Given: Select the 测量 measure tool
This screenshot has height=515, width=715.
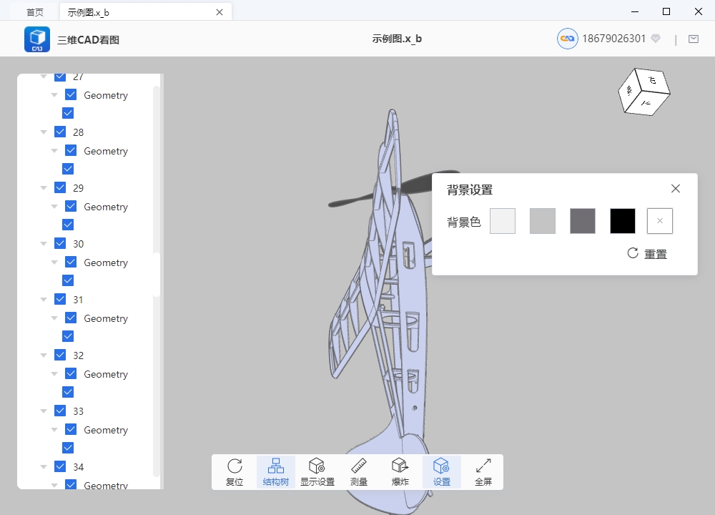Looking at the screenshot, I should click(x=359, y=472).
